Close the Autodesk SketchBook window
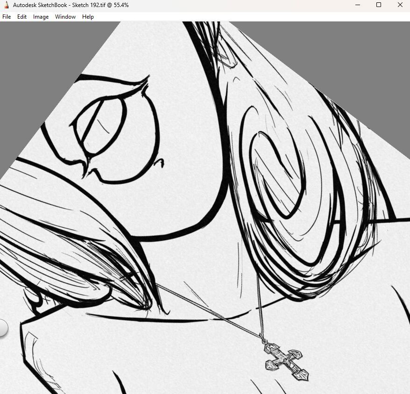 coord(400,5)
